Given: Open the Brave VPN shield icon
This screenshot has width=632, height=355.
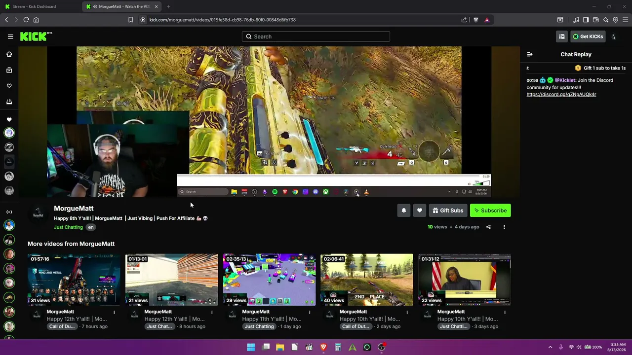Looking at the screenshot, I should 615,20.
